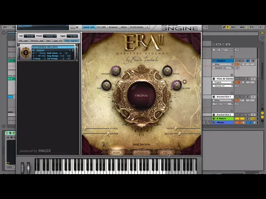This screenshot has height=199, width=266.
Task: Switch to the Mixer tab
Action: tap(124, 27)
